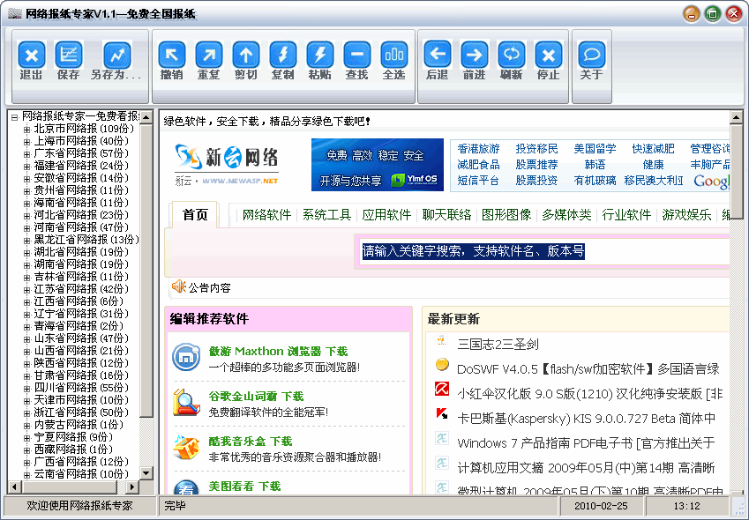
Task: Open the 三国志2三圣剑 update link
Action: [498, 345]
